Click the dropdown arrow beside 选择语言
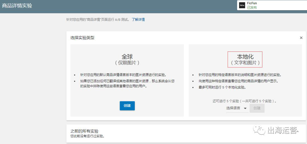Viewport: 307px width, 144px height. [x=245, y=108]
